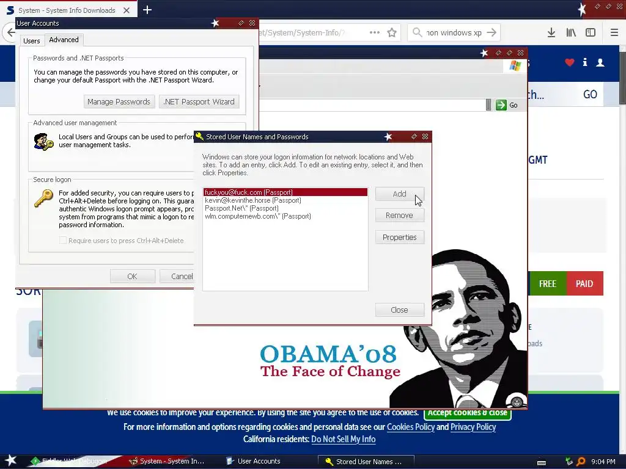Open Properties for selected entry
The width and height of the screenshot is (626, 469).
click(x=399, y=238)
